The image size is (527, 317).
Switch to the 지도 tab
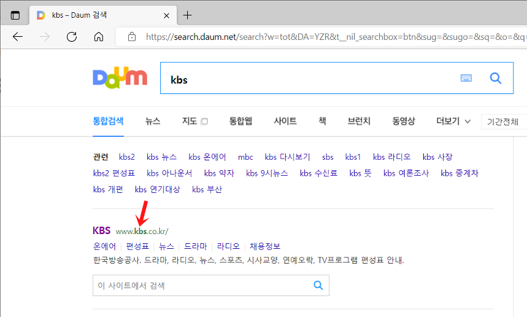[x=189, y=121]
